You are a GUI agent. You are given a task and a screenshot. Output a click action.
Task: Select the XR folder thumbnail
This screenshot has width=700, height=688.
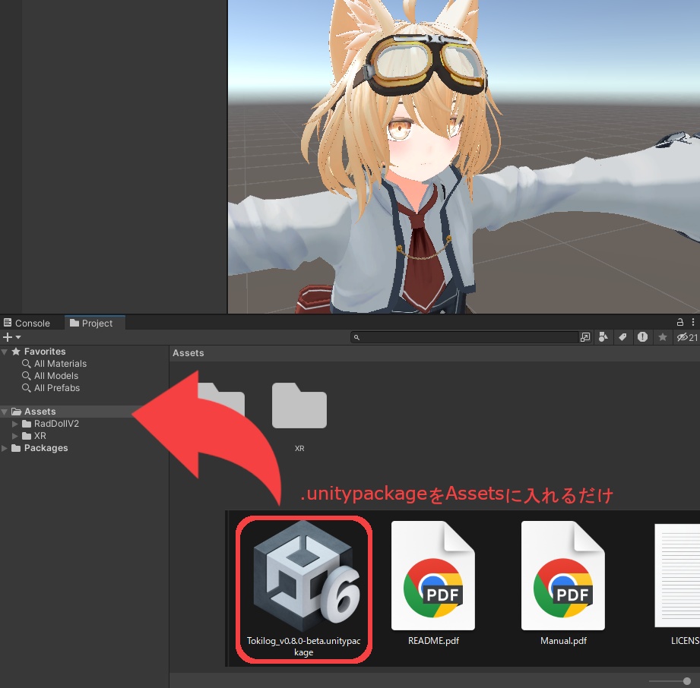coord(299,406)
